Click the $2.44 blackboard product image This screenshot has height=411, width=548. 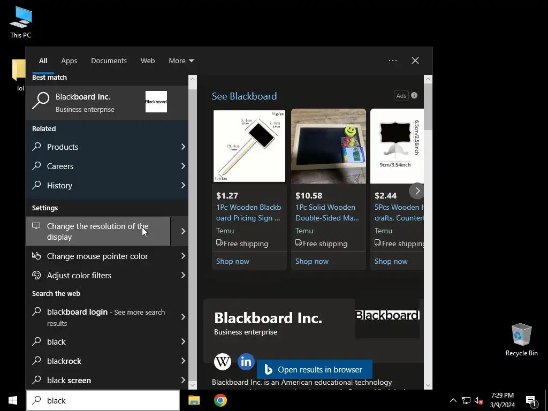pos(397,146)
